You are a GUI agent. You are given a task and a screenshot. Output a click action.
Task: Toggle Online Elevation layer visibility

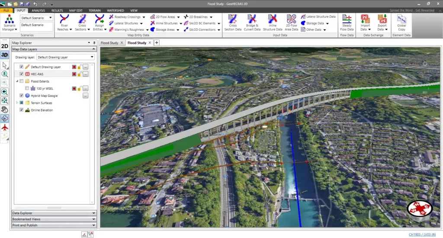tap(22, 110)
